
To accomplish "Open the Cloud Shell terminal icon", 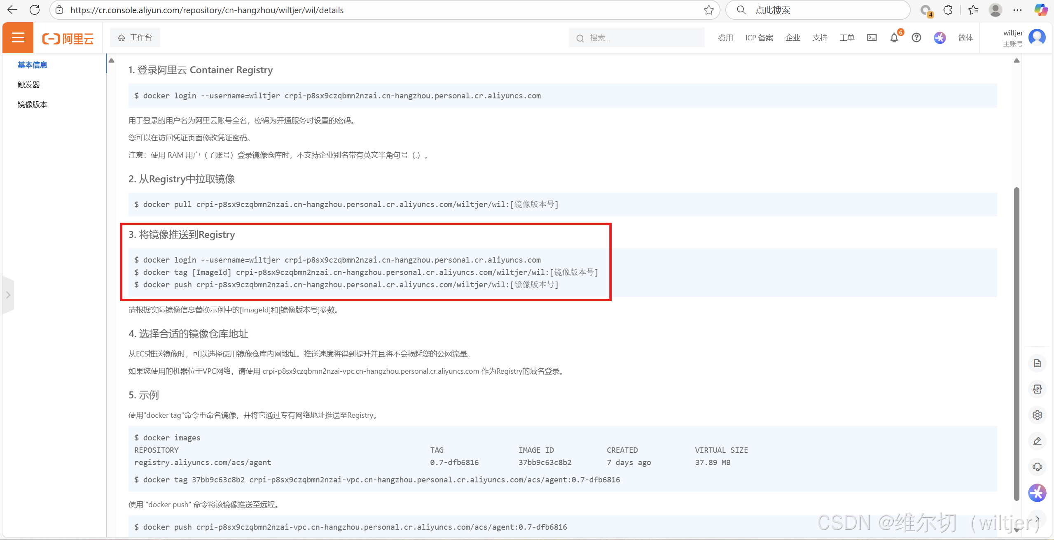I will coord(872,38).
